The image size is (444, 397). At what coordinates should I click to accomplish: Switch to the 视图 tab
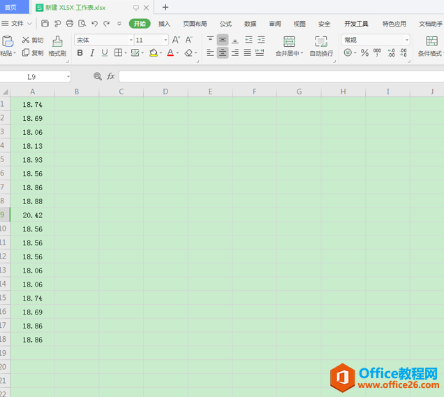299,24
